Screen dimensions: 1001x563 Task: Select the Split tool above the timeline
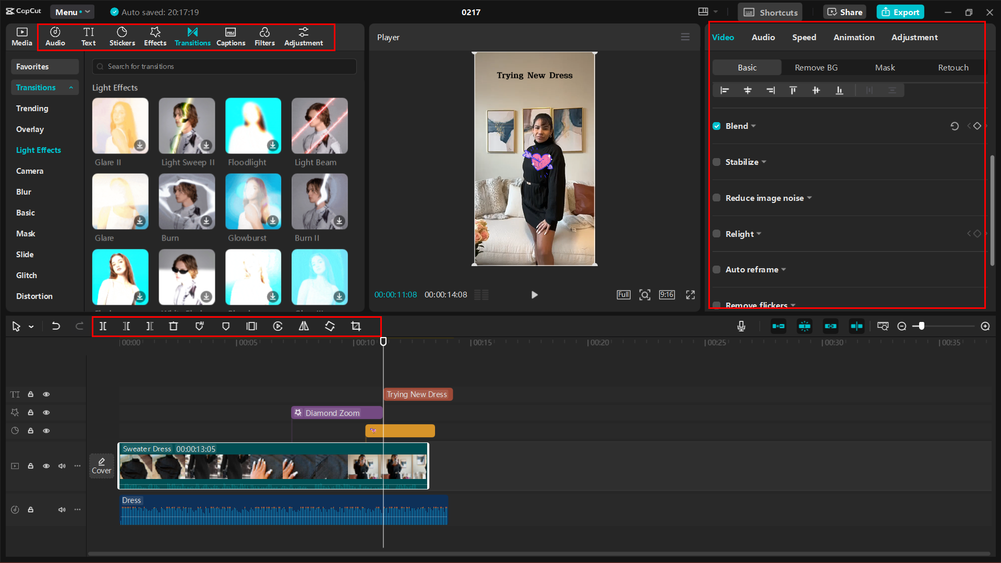click(103, 326)
